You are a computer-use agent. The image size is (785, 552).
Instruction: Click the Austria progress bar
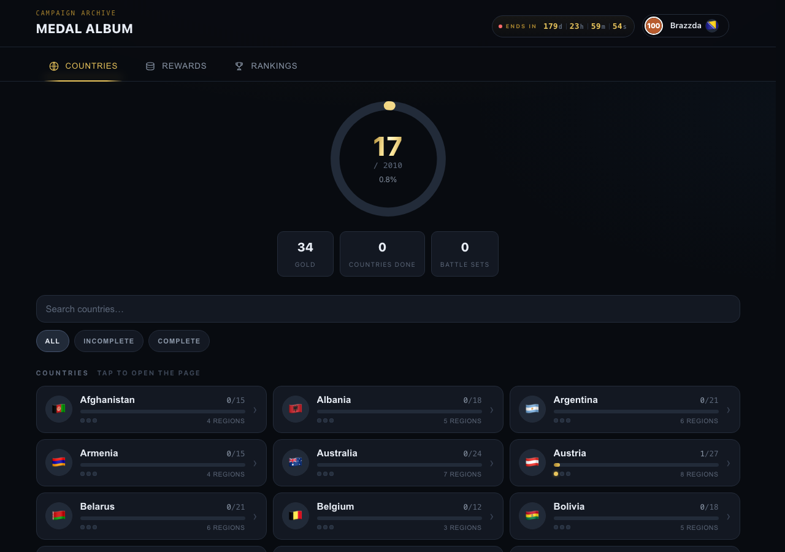click(636, 465)
